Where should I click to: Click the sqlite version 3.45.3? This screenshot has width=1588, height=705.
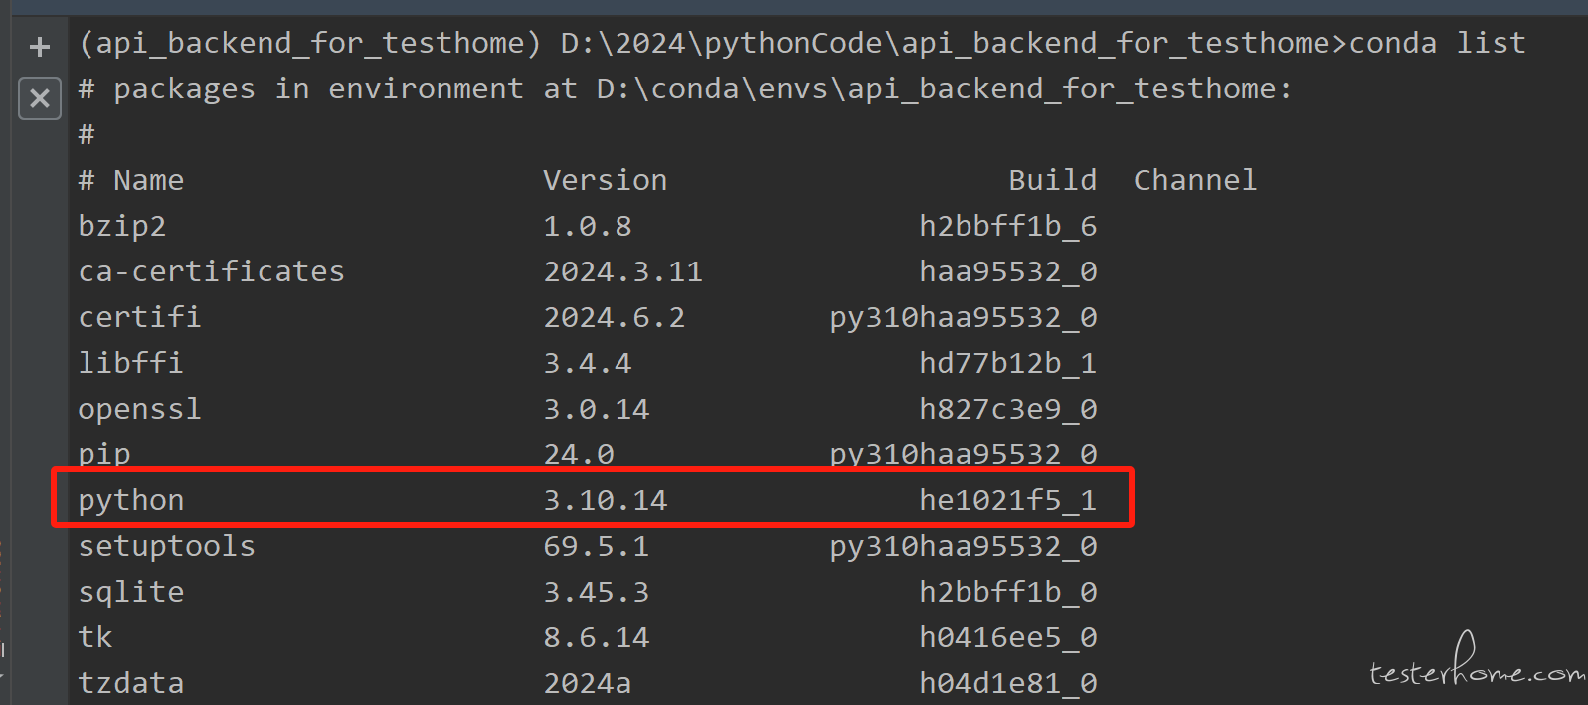[x=596, y=592]
